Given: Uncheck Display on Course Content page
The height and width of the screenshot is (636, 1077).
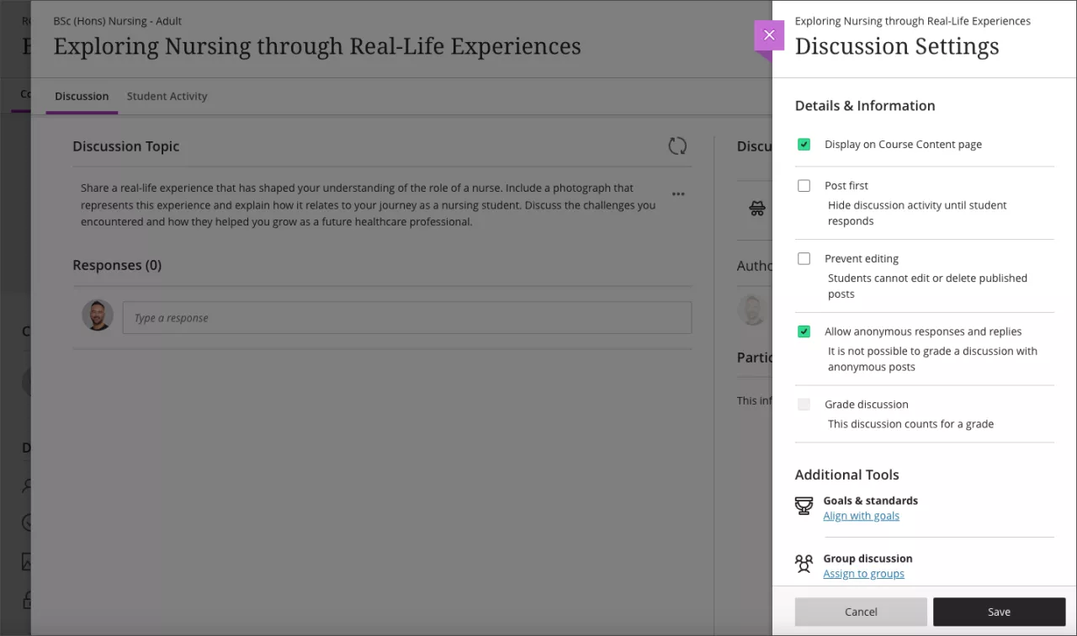Looking at the screenshot, I should click(x=804, y=144).
